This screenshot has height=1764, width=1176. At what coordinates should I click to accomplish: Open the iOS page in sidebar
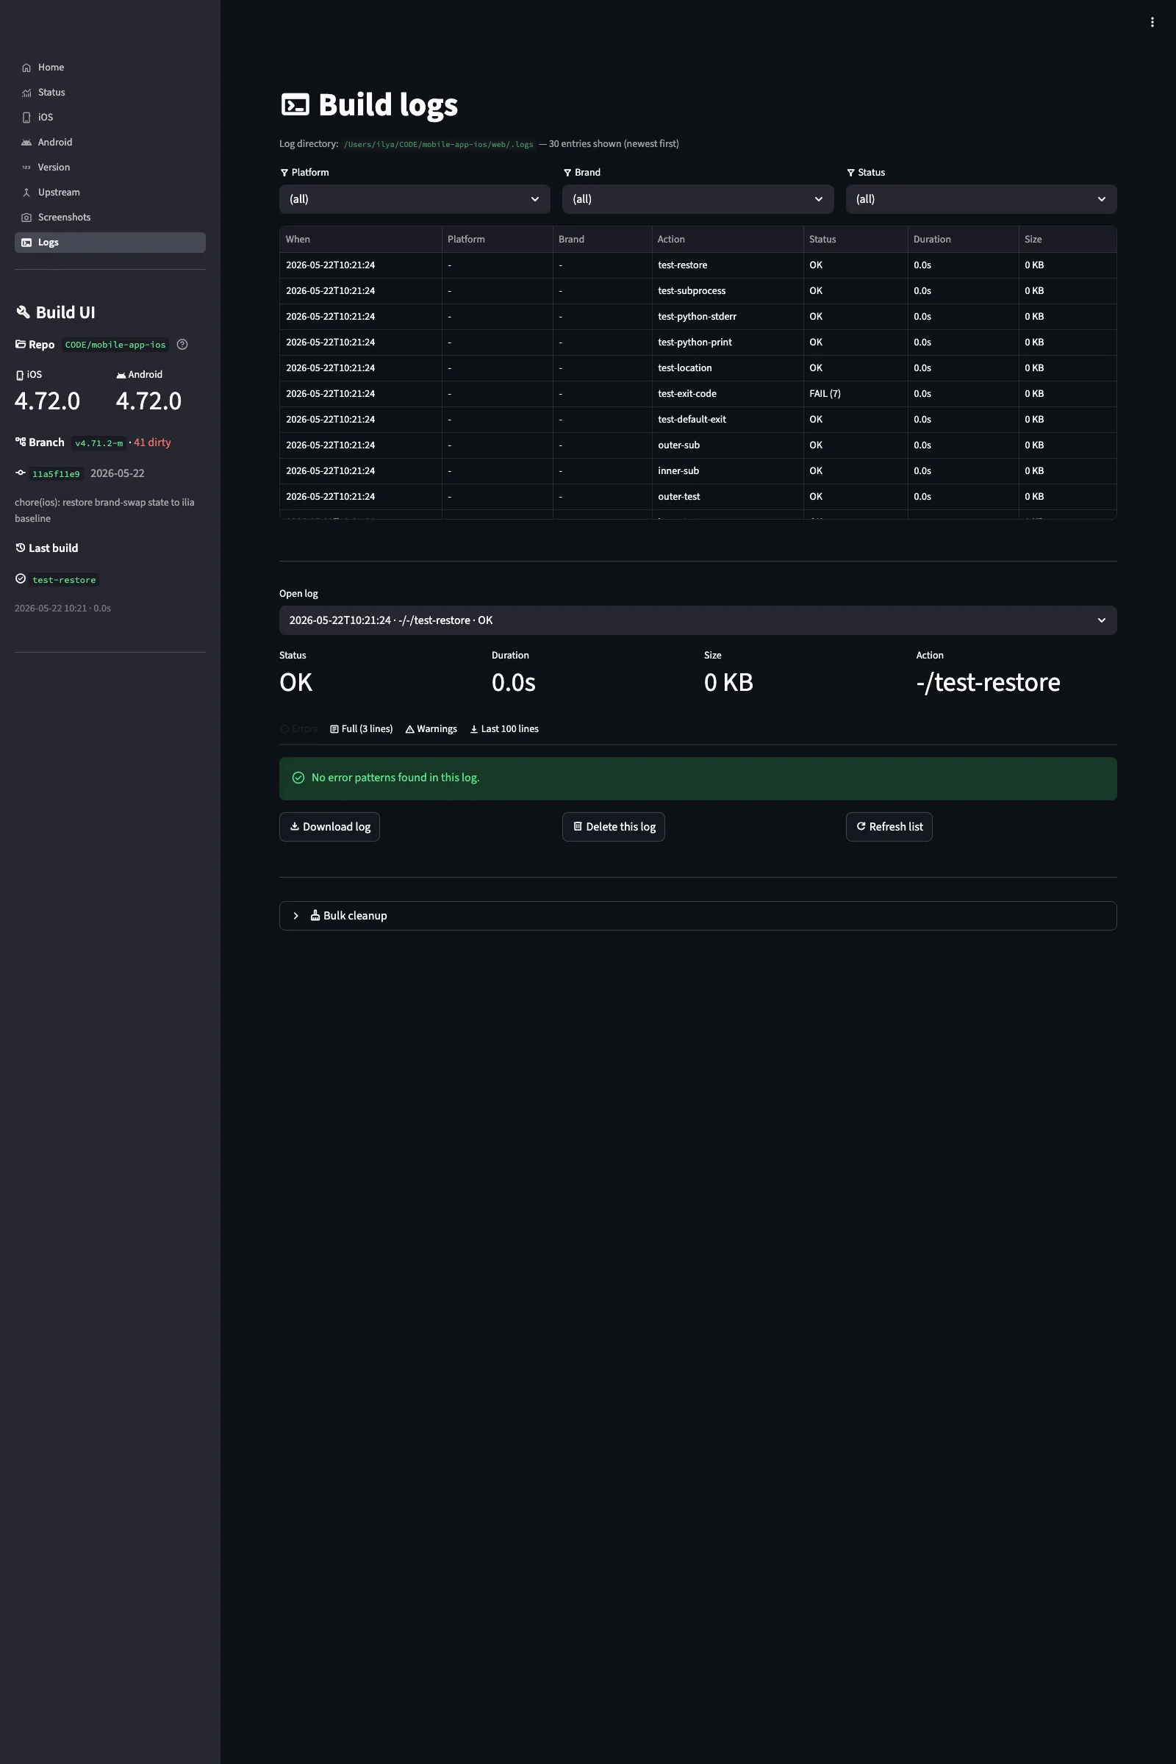tap(110, 117)
